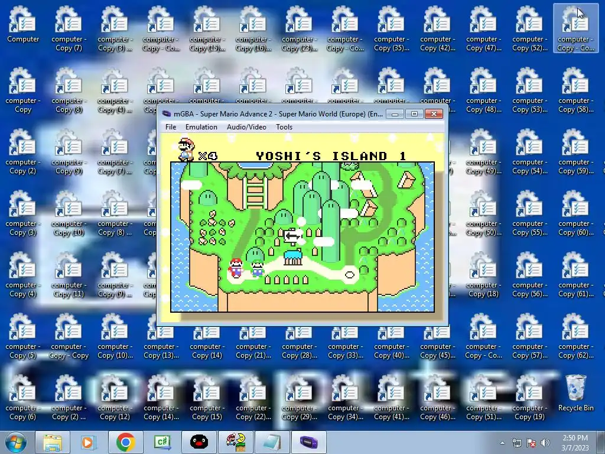605x454 pixels.
Task: Open the File menu in mGBA
Action: point(171,127)
